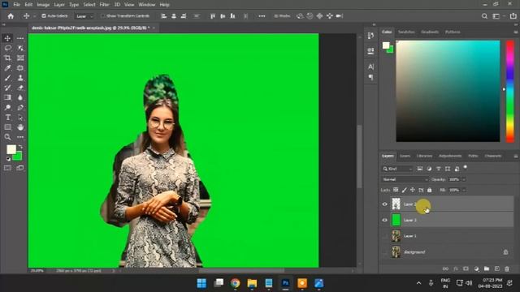This screenshot has height=292, width=520.
Task: Select the Hand tool
Action: click(20, 127)
